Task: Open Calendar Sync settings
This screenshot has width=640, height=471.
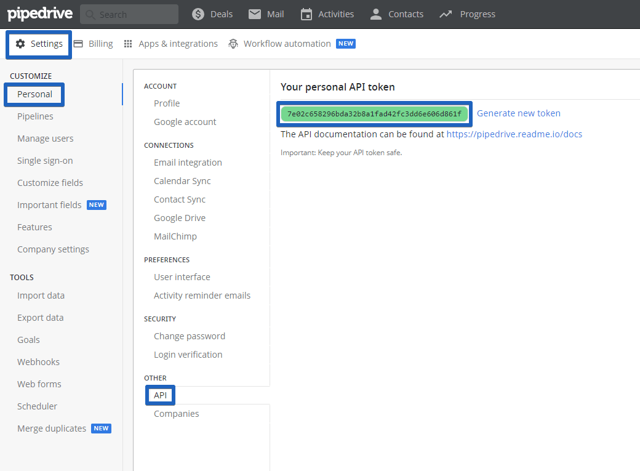Action: (x=182, y=181)
